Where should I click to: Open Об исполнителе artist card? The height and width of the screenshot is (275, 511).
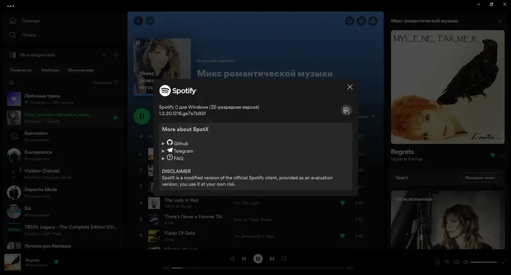point(448,220)
